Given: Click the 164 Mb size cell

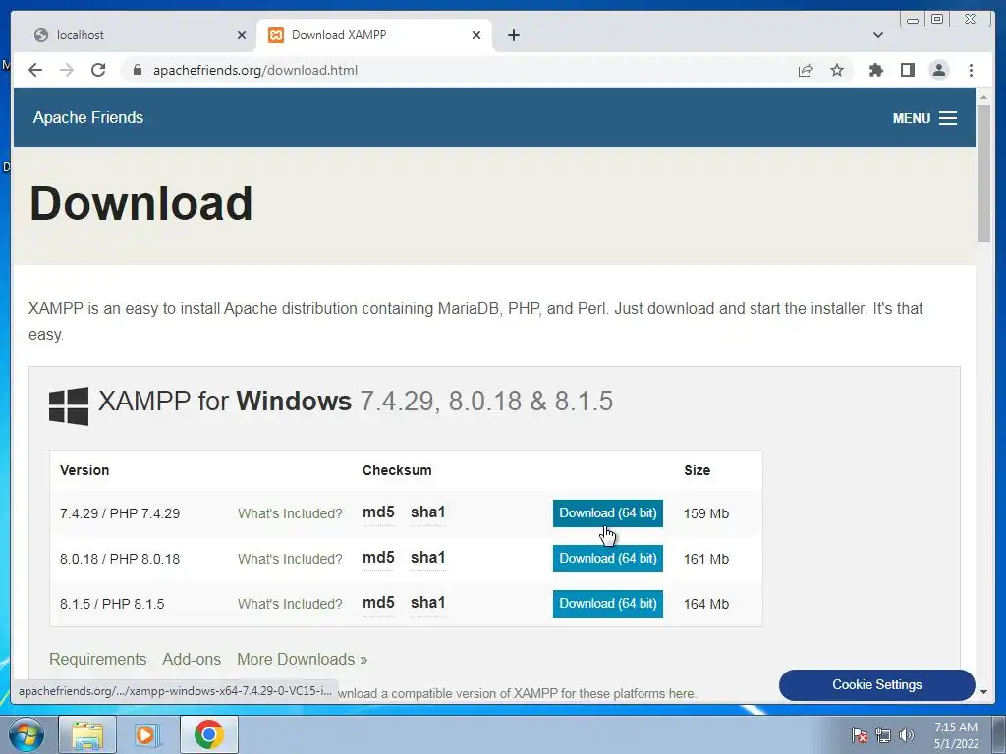Looking at the screenshot, I should (x=705, y=604).
